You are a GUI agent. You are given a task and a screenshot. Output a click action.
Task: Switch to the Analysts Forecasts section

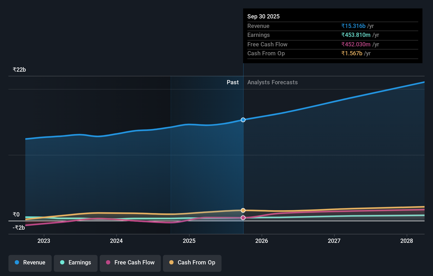[x=272, y=82]
